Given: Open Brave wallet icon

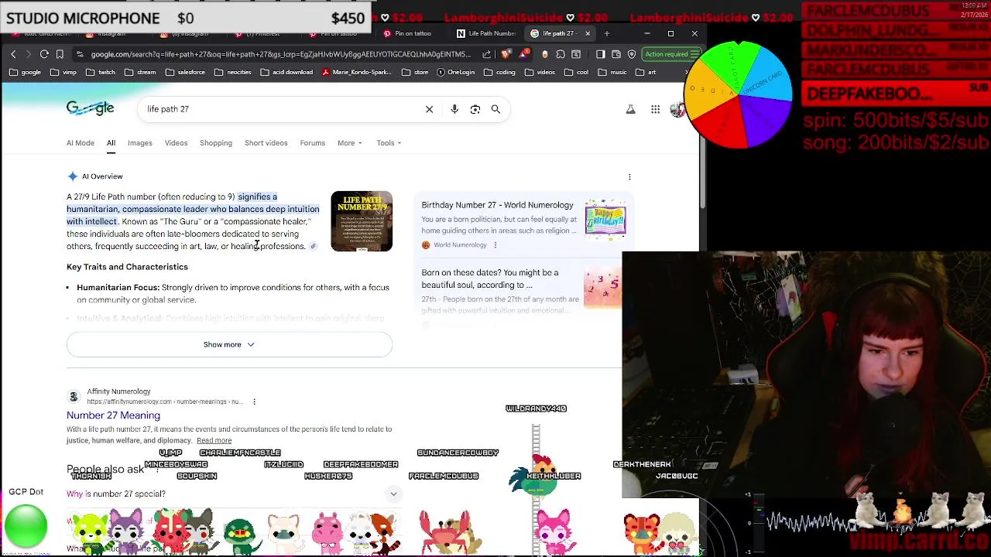Looking at the screenshot, I should 616,54.
